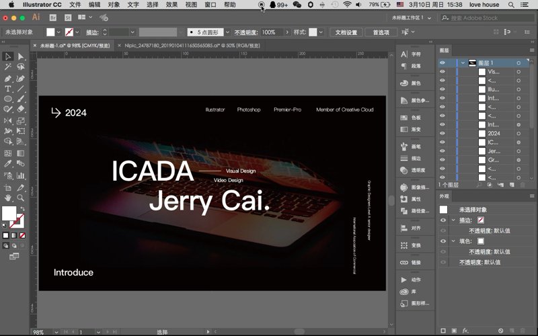Click the 文档设置 button
538x336 pixels.
click(x=346, y=32)
